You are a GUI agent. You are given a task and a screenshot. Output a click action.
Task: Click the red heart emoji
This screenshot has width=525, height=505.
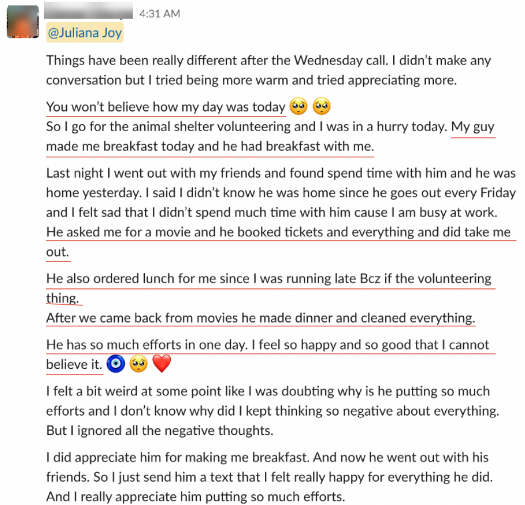[161, 364]
